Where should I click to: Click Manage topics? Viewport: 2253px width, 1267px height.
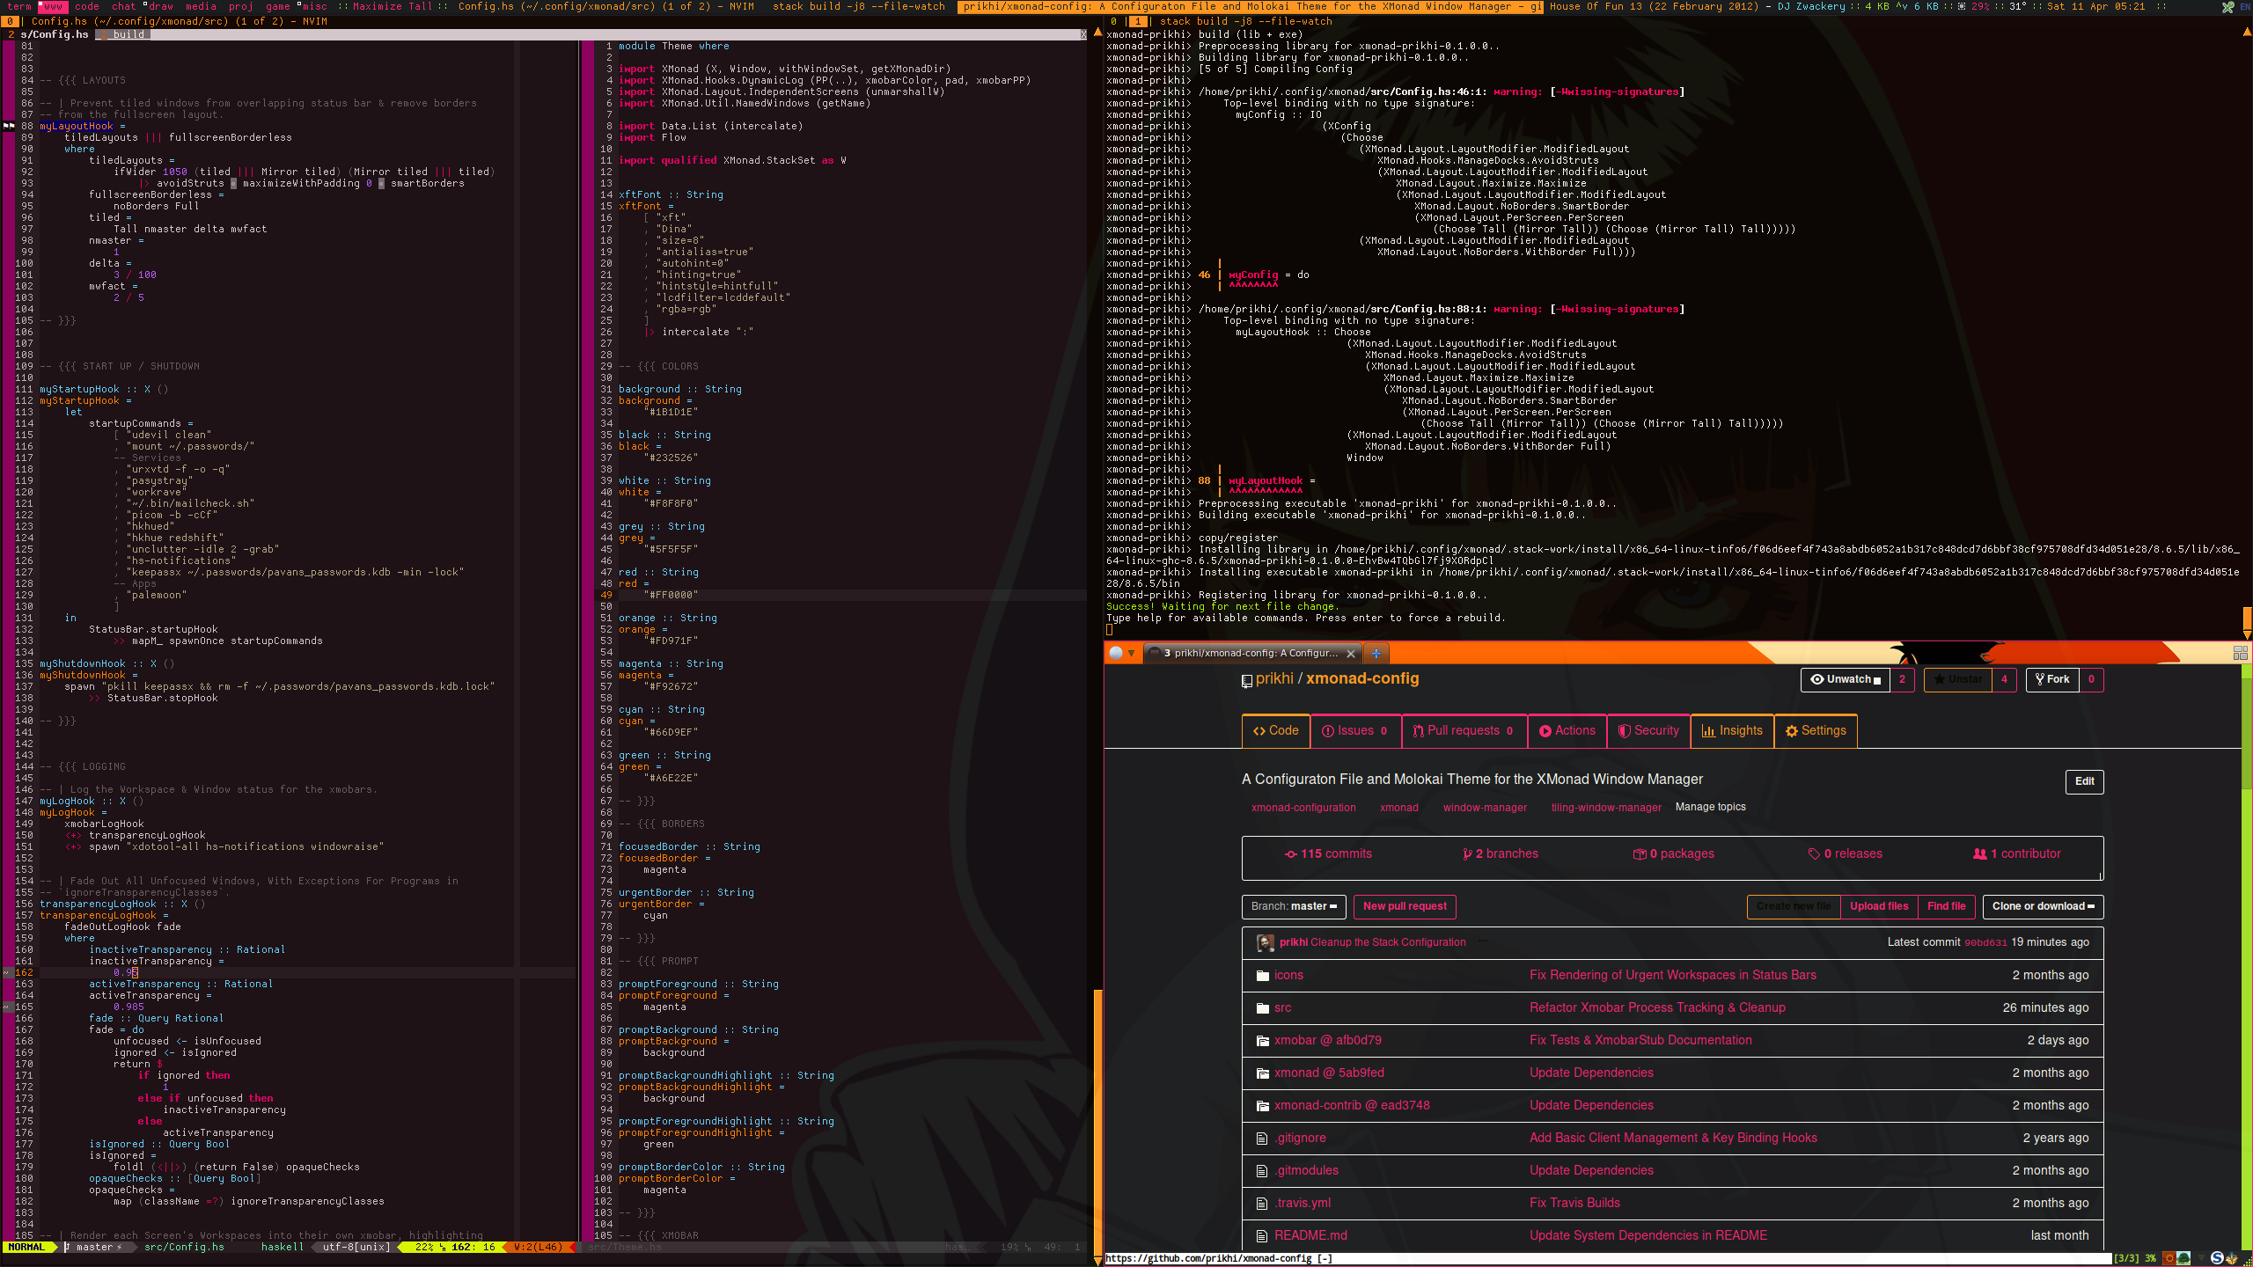point(1710,807)
